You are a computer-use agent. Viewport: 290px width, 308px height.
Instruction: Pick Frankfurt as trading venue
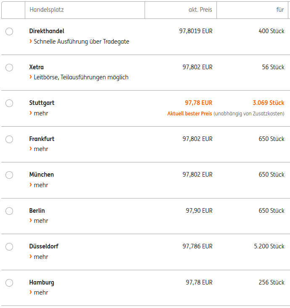[x=9, y=139]
